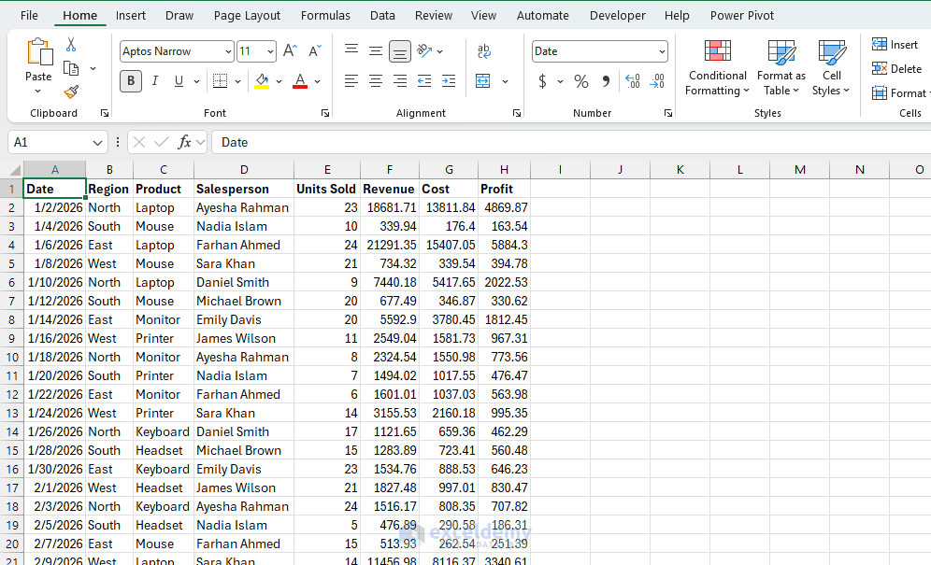Expand font color palette arrow
The width and height of the screenshot is (931, 565).
coord(318,81)
